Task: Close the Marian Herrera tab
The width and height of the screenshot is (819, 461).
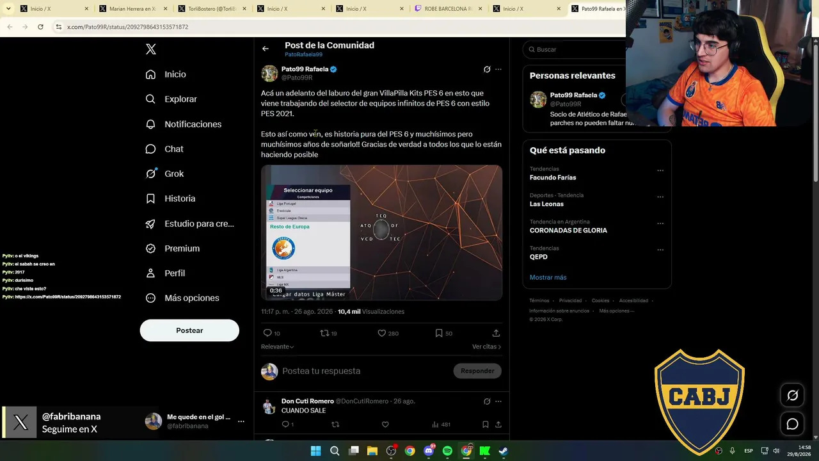Action: 165,9
